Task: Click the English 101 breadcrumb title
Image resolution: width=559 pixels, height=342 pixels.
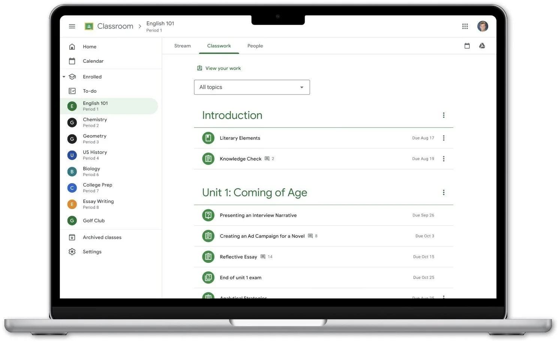Action: (160, 24)
